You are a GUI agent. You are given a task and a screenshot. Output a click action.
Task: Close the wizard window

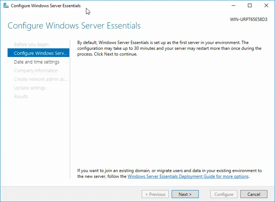(x=266, y=6)
